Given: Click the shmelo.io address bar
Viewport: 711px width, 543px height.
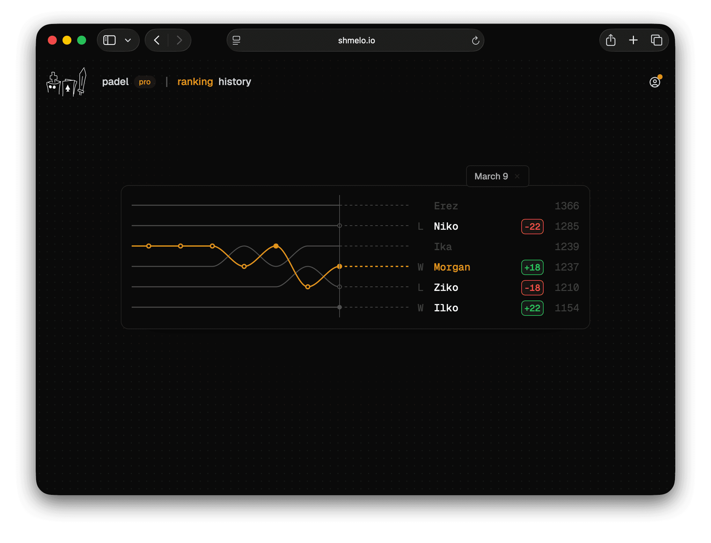Looking at the screenshot, I should point(356,40).
